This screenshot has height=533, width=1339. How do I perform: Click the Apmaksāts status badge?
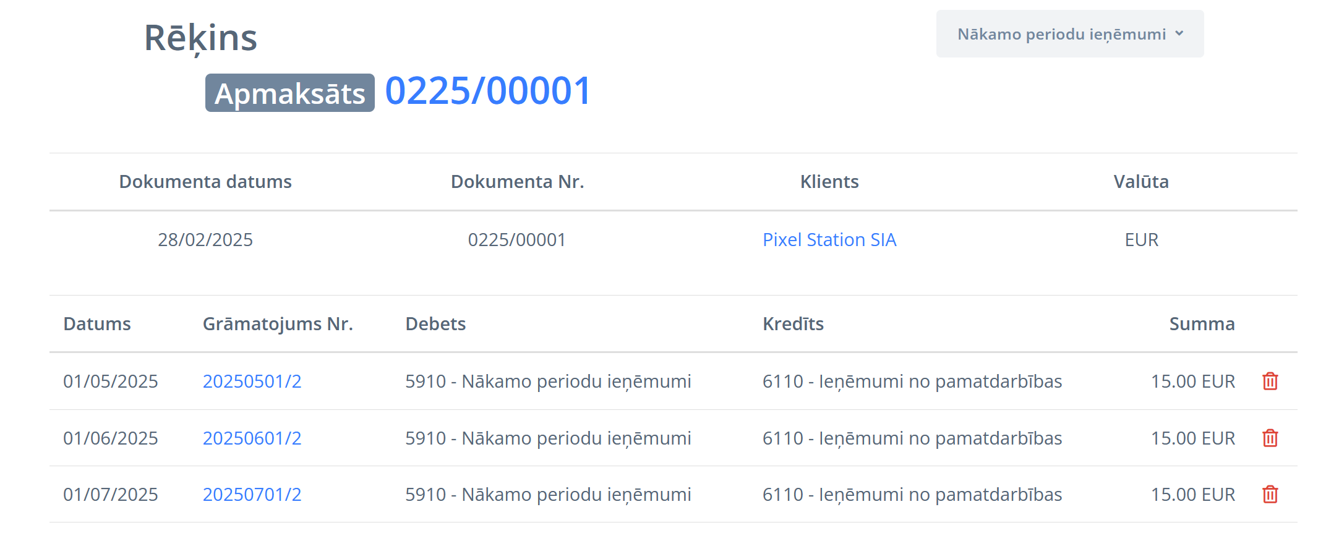(289, 93)
